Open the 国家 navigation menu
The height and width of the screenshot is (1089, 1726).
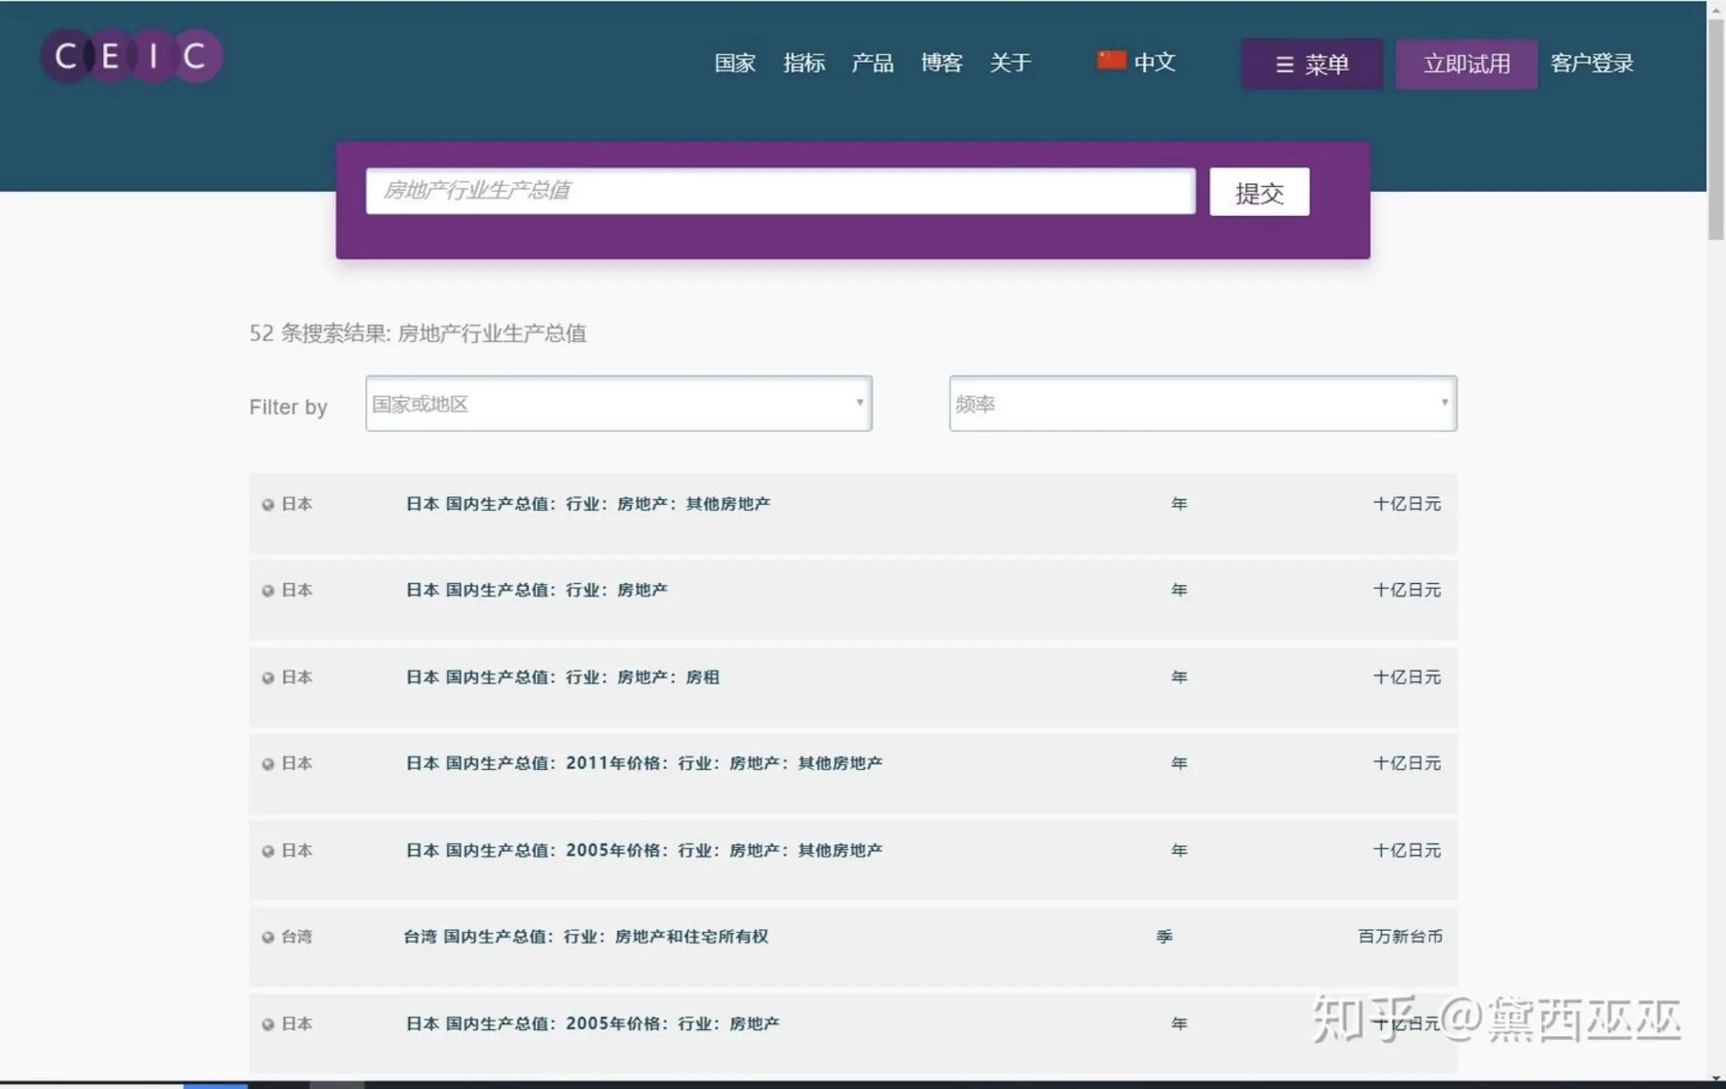[735, 62]
